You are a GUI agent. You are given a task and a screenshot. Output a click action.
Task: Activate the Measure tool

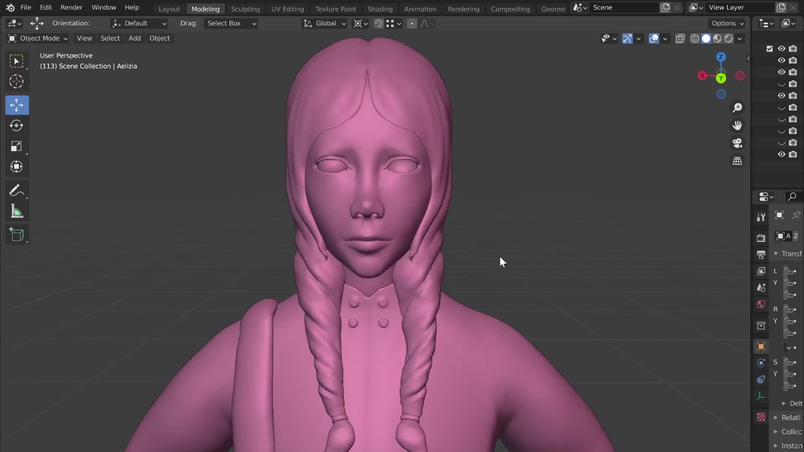tap(16, 211)
